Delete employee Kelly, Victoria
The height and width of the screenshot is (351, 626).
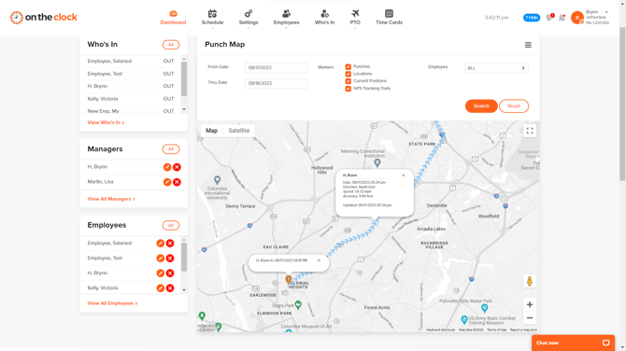[170, 288]
